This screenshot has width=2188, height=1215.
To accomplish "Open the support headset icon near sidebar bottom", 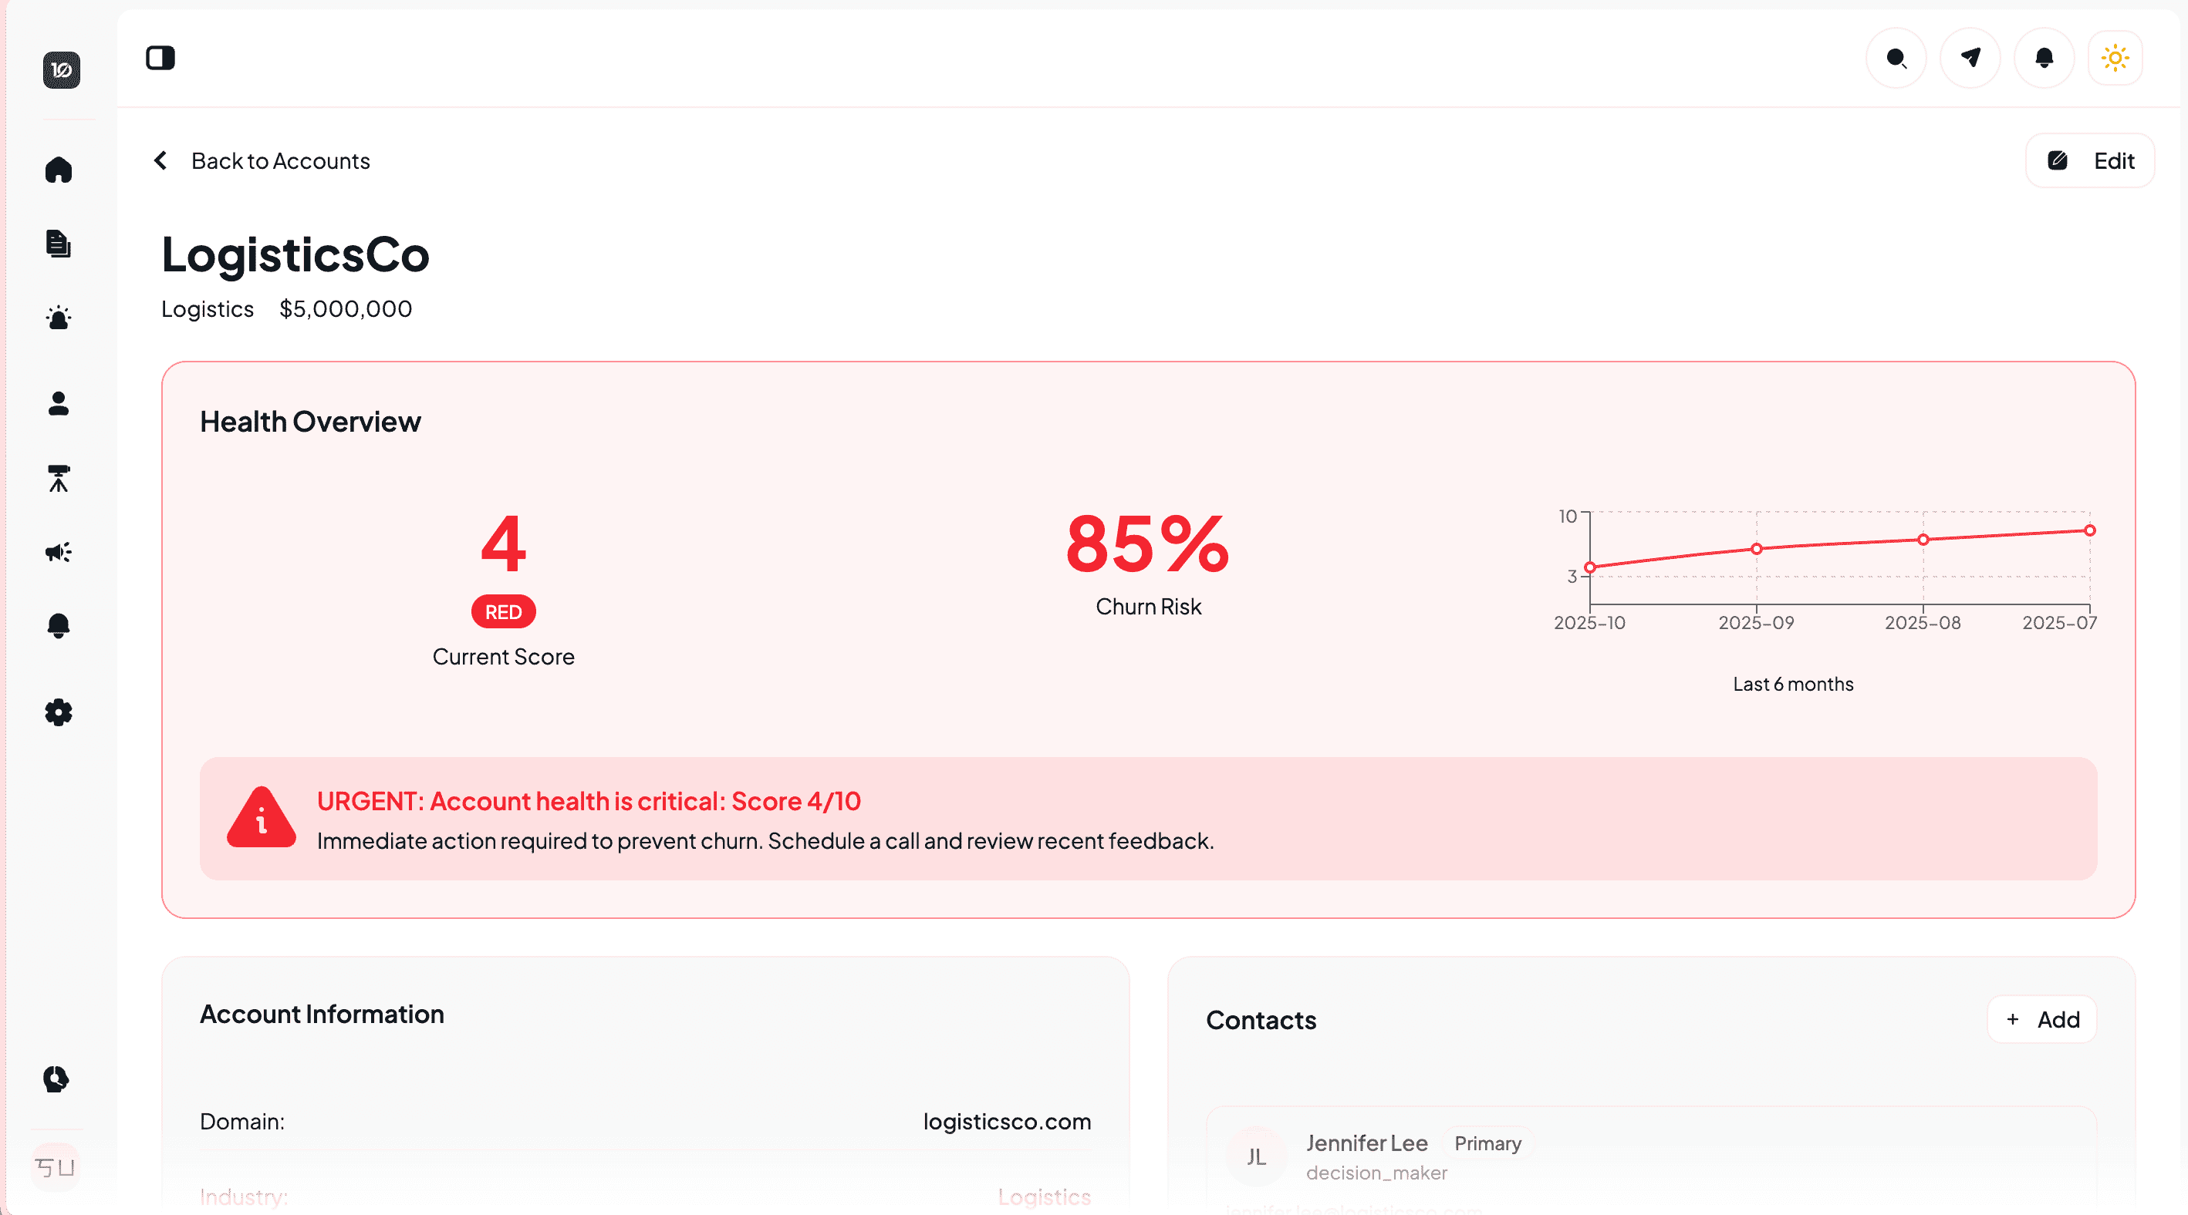I will pyautogui.click(x=56, y=1079).
